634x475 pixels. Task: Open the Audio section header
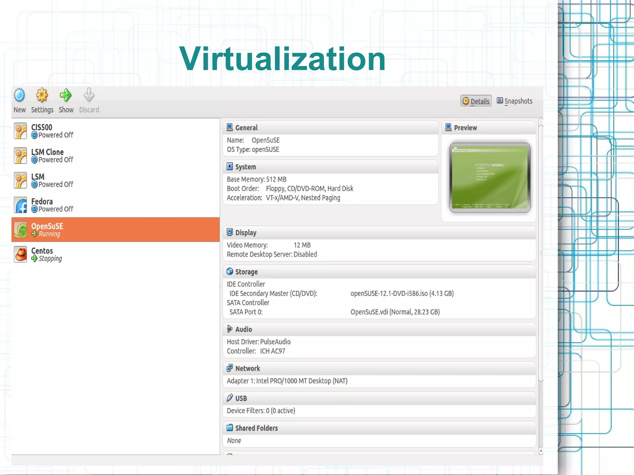tap(379, 329)
